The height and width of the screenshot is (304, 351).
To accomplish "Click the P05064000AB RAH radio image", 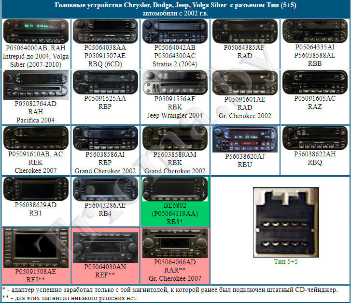I will [x=36, y=31].
